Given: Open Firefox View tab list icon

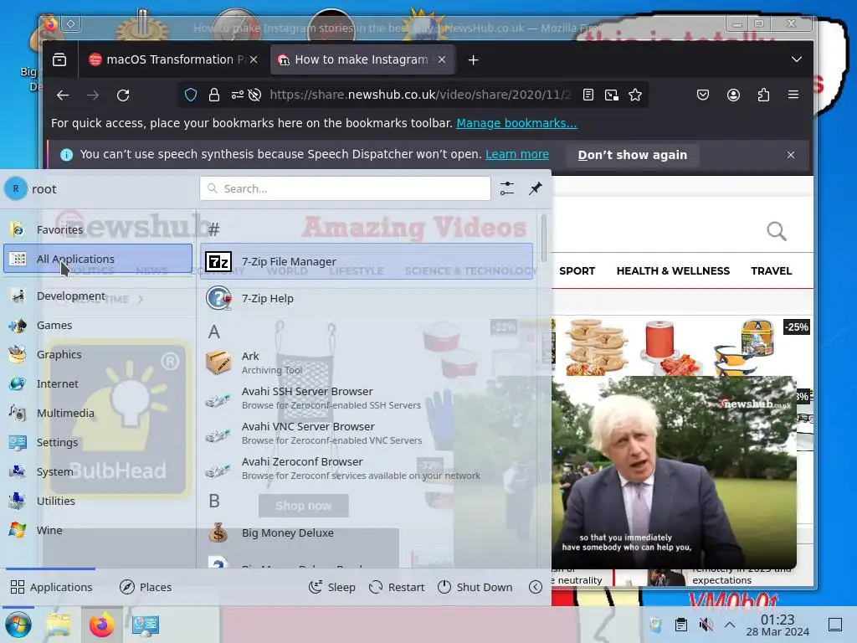Looking at the screenshot, I should click(x=59, y=59).
